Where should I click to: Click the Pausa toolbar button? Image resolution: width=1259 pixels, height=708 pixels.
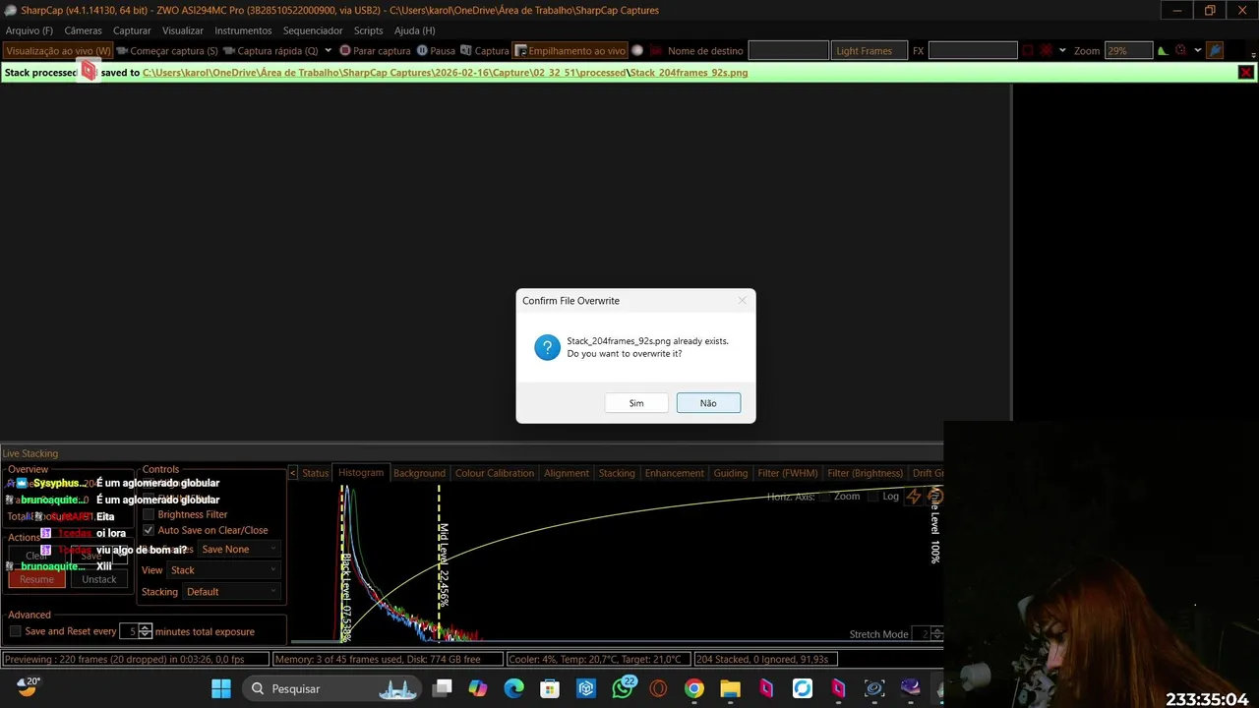tap(436, 50)
